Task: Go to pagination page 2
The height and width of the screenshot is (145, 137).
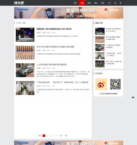Action: click(47, 136)
